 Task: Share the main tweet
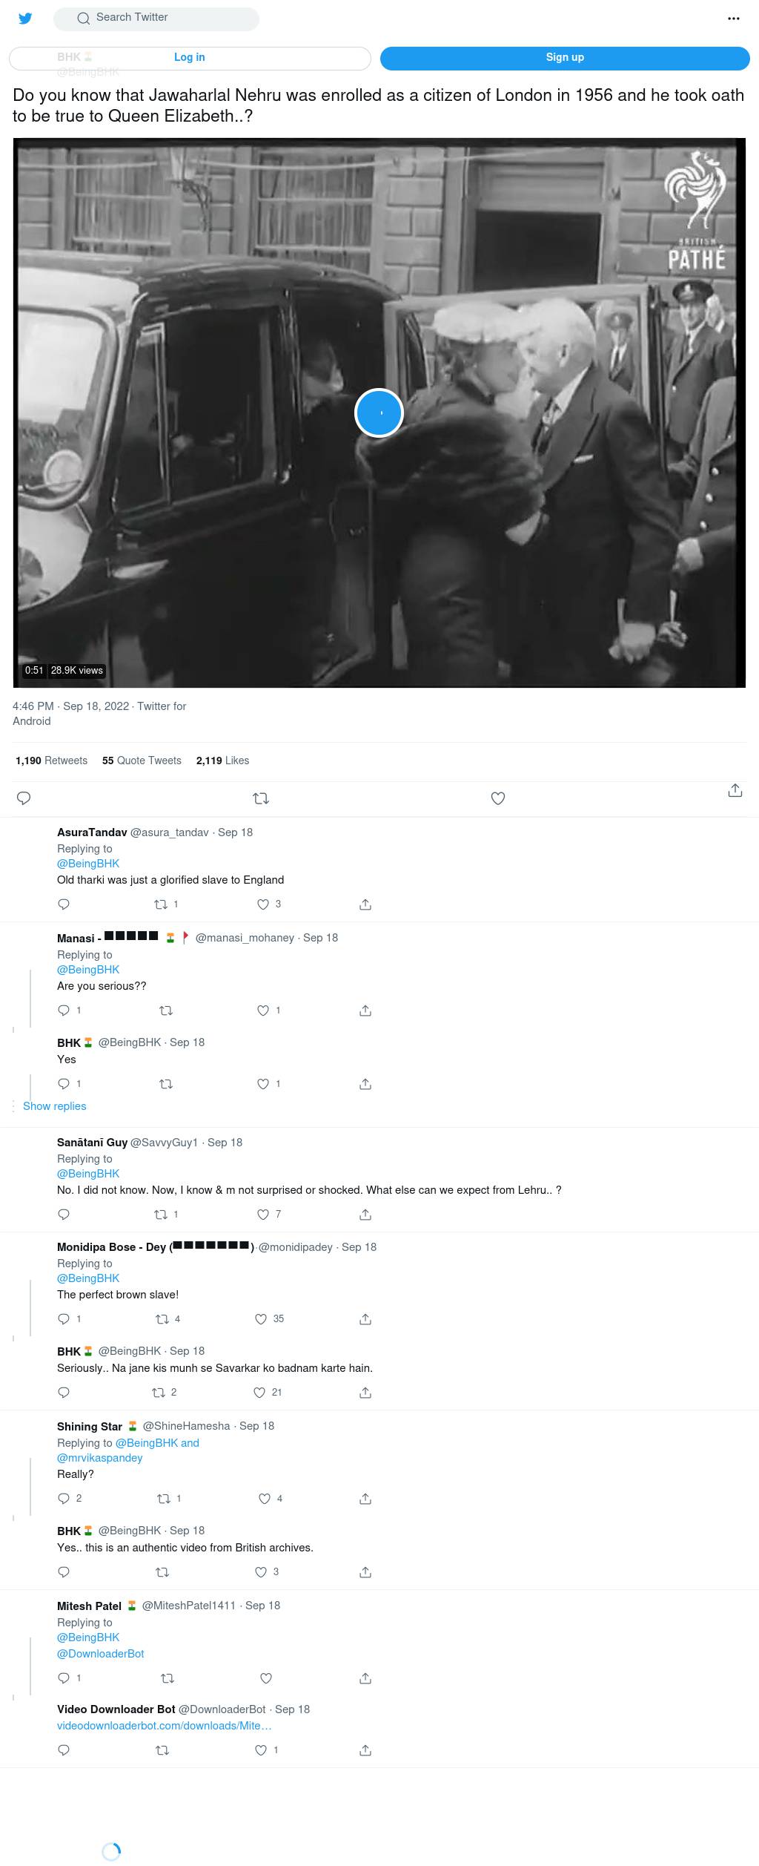pyautogui.click(x=735, y=790)
